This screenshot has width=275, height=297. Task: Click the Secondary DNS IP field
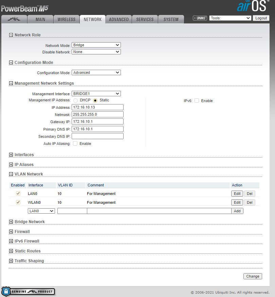[97, 136]
